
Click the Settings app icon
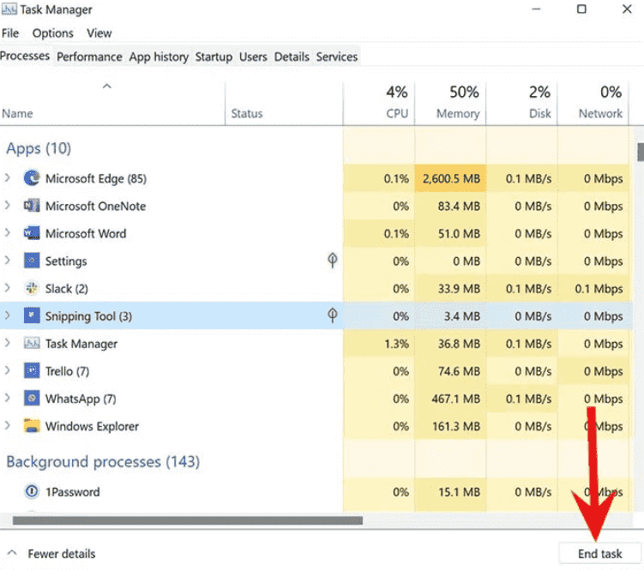click(32, 261)
